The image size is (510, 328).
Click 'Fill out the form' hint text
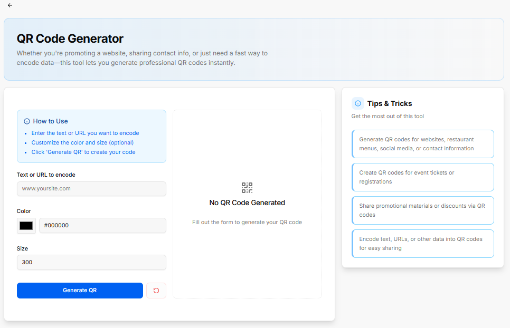[247, 222]
